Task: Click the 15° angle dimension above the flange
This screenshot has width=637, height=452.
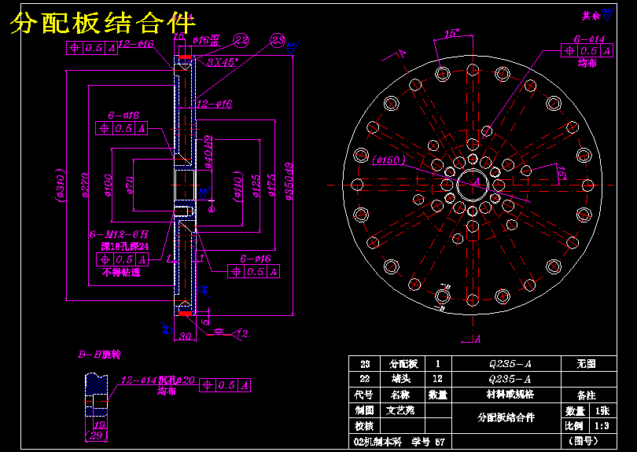Action: coord(452,33)
